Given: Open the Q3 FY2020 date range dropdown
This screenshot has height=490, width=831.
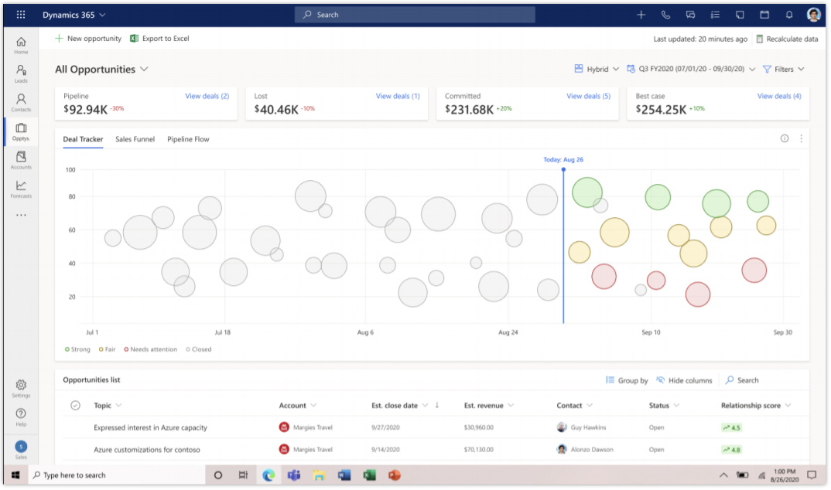Looking at the screenshot, I should coord(691,70).
